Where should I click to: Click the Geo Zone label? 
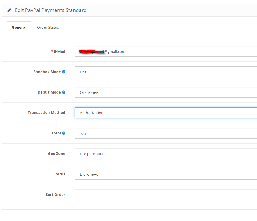(56, 154)
